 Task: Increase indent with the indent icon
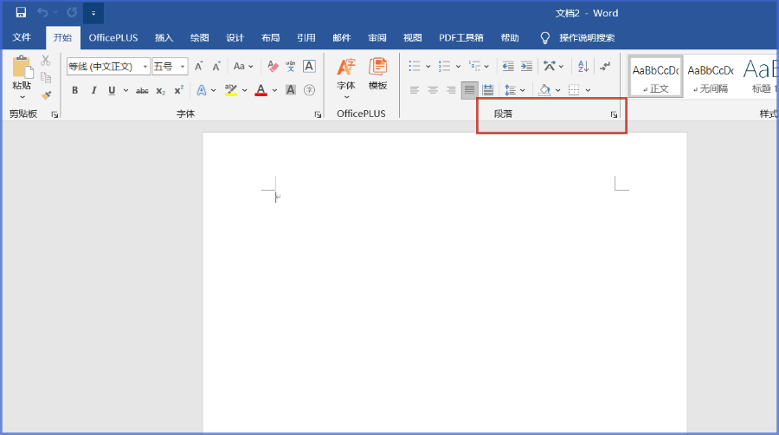[x=526, y=67]
